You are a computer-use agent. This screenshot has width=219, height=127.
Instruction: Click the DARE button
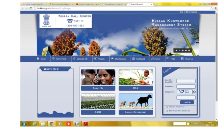pos(98,112)
